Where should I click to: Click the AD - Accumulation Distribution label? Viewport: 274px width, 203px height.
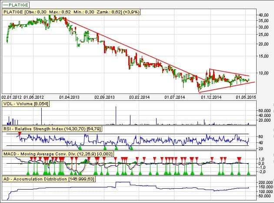(48, 179)
